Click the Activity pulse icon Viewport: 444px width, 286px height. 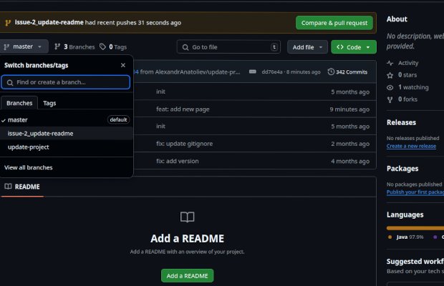[x=390, y=63]
